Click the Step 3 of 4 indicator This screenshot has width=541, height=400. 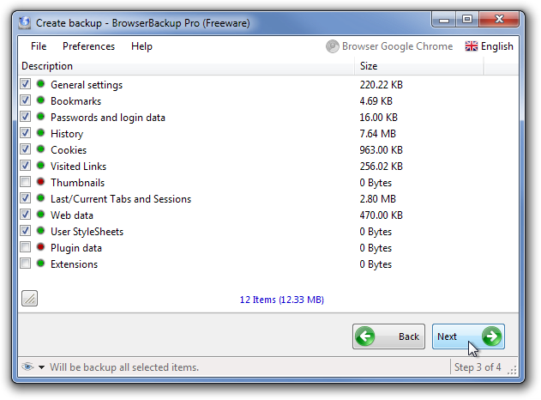[x=478, y=367]
